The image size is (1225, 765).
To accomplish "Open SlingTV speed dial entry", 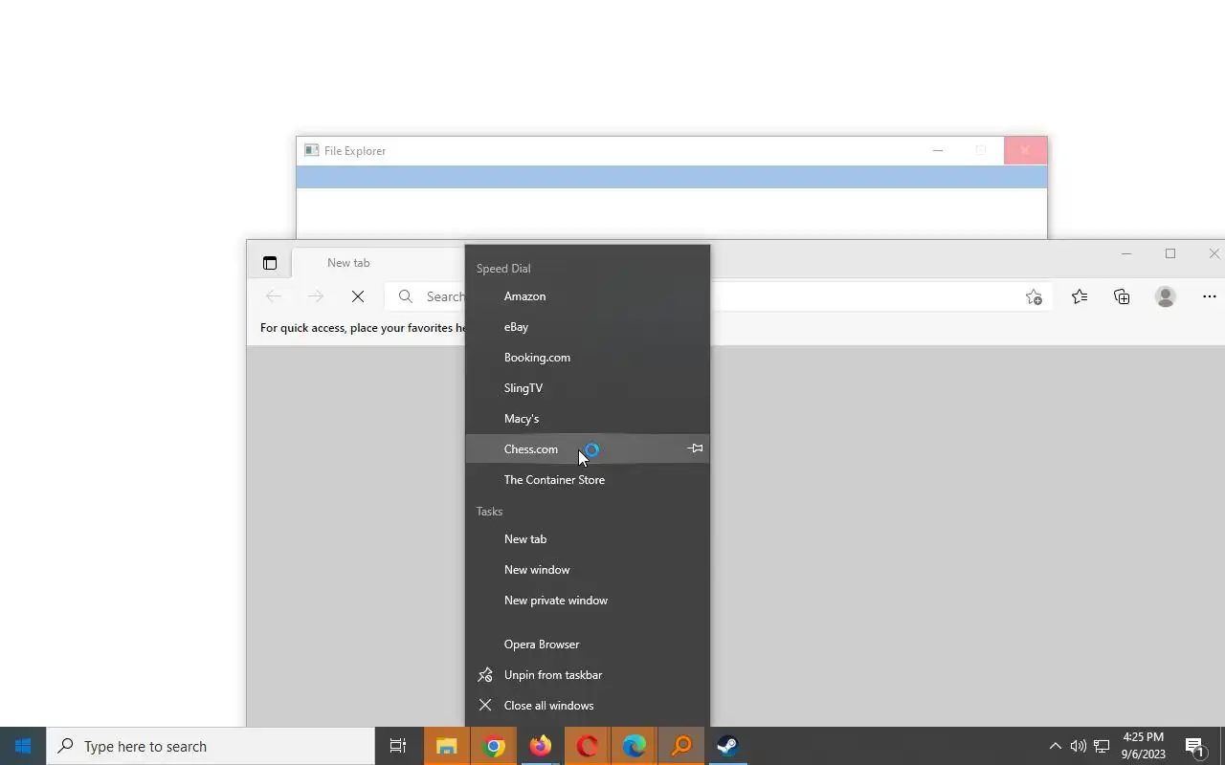I will 587,388.
